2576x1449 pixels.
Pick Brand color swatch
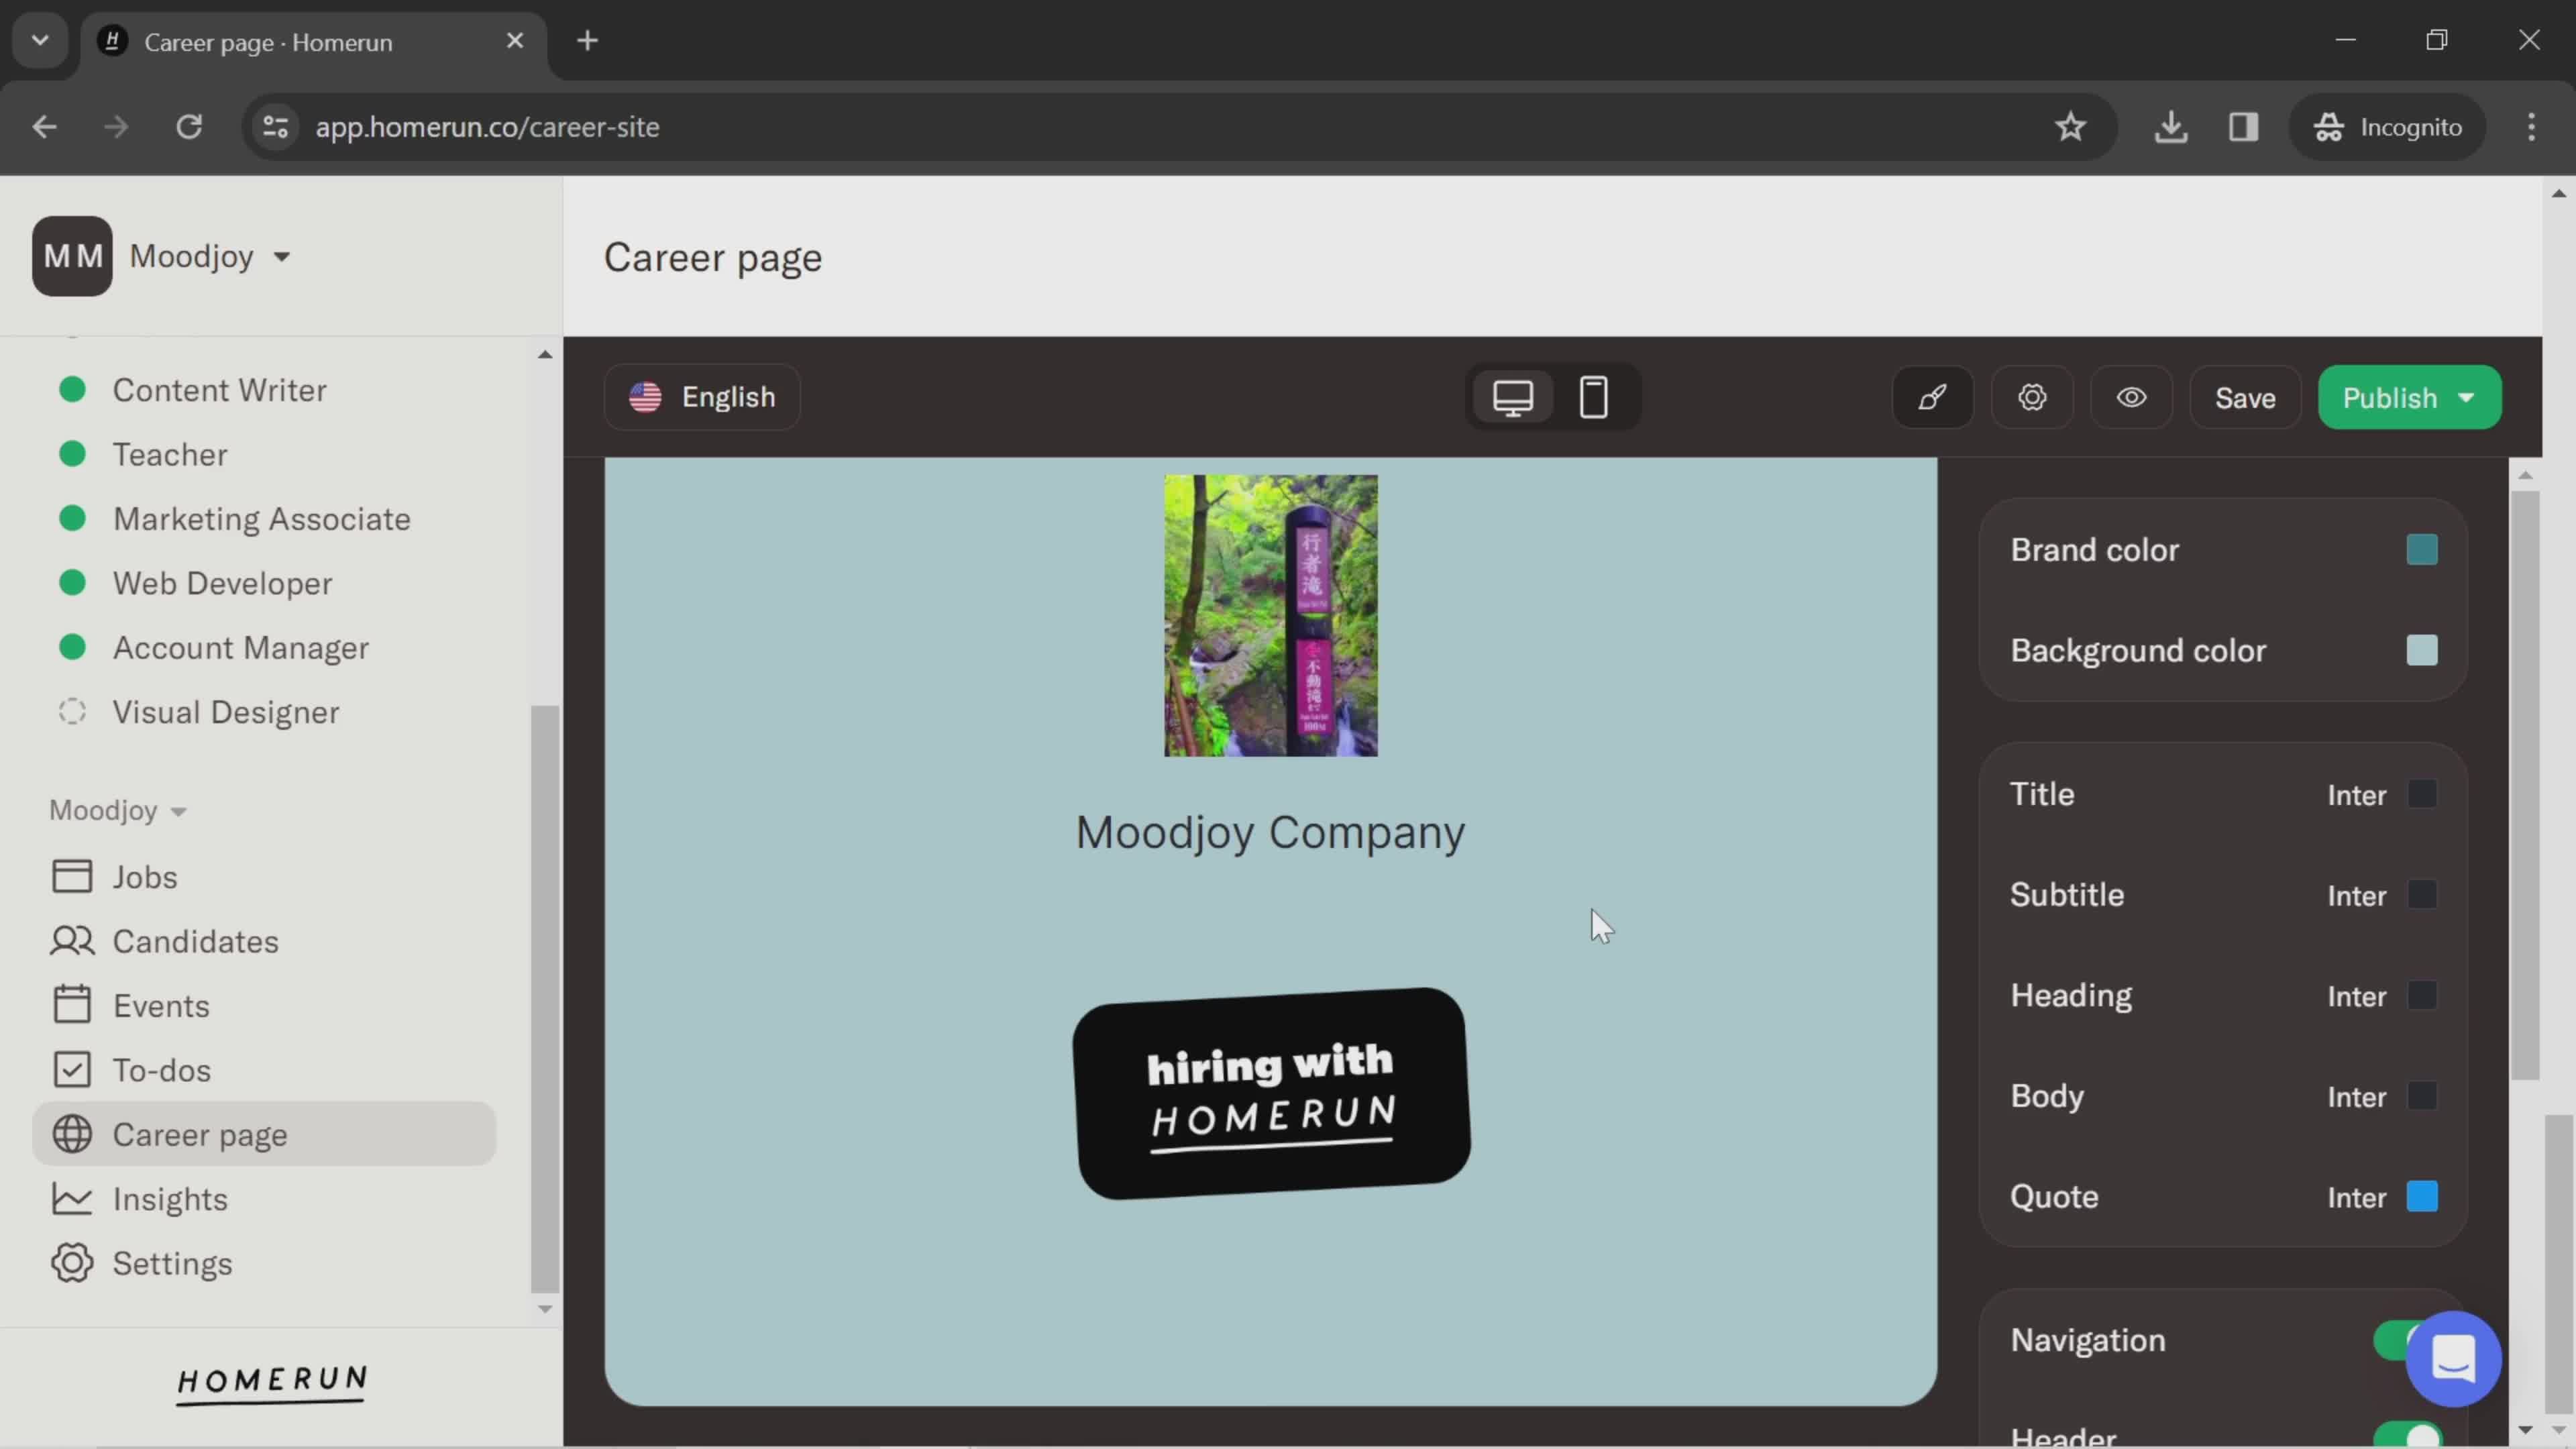tap(2421, 550)
